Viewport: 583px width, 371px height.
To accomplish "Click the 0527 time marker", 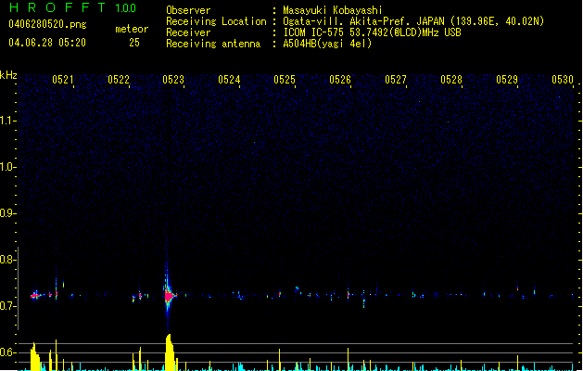I will point(396,80).
